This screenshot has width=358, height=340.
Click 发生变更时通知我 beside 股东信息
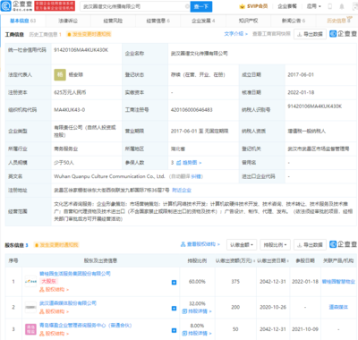coord(56,245)
